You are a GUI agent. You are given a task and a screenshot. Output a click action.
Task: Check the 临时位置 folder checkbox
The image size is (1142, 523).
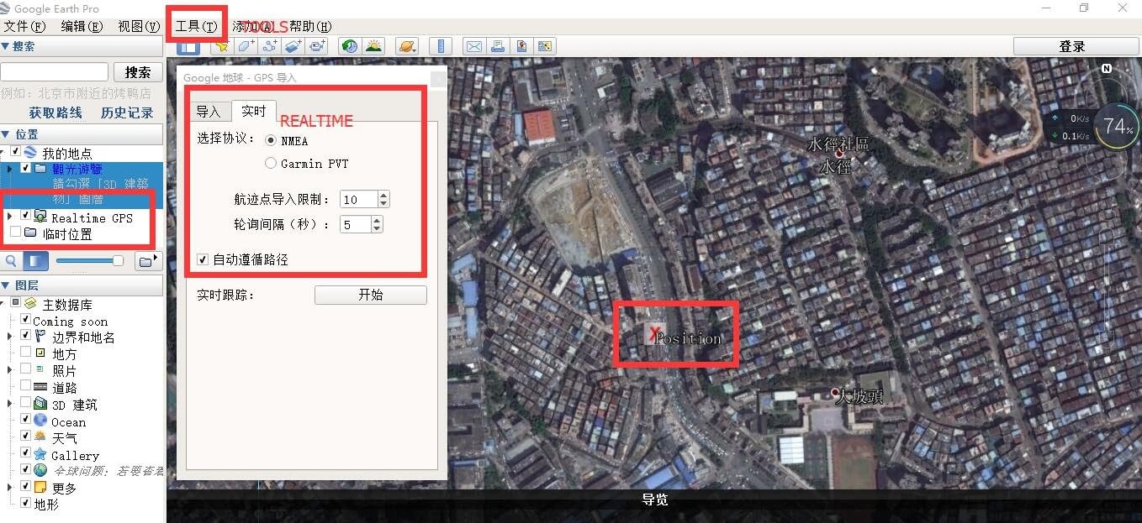click(x=16, y=233)
